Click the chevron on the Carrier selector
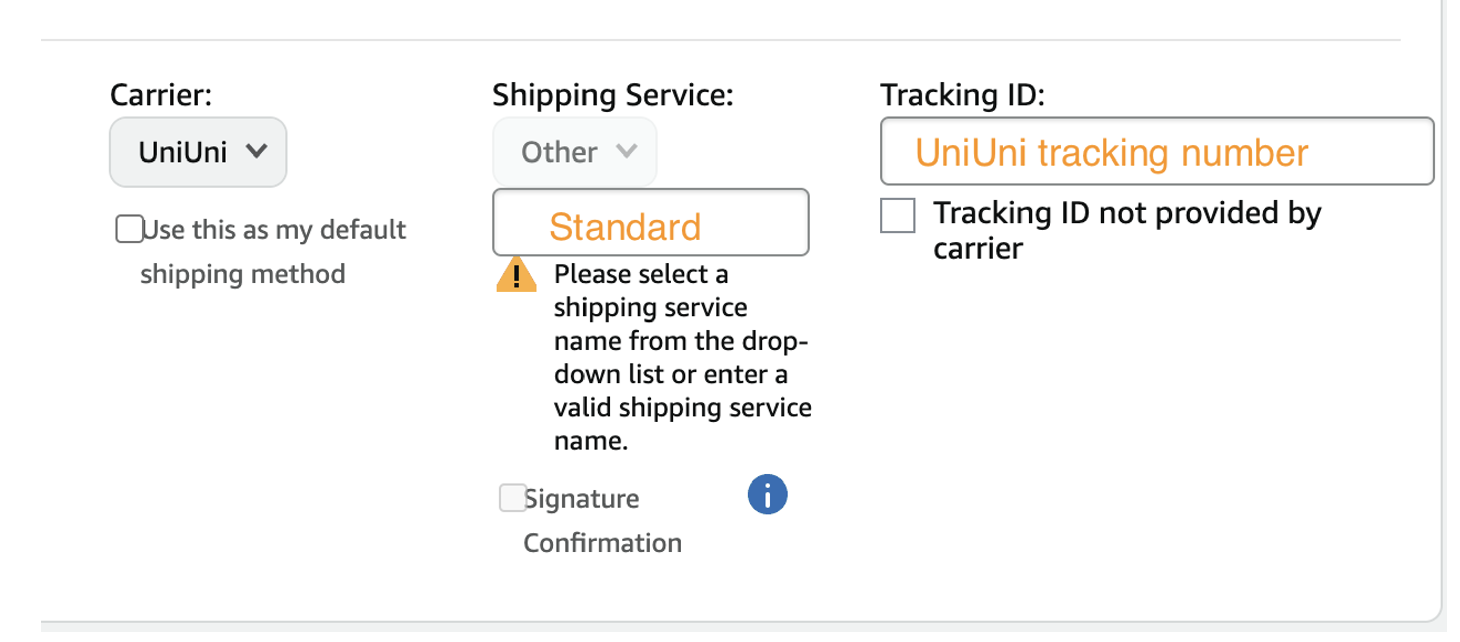Image resolution: width=1460 pixels, height=642 pixels. (258, 151)
